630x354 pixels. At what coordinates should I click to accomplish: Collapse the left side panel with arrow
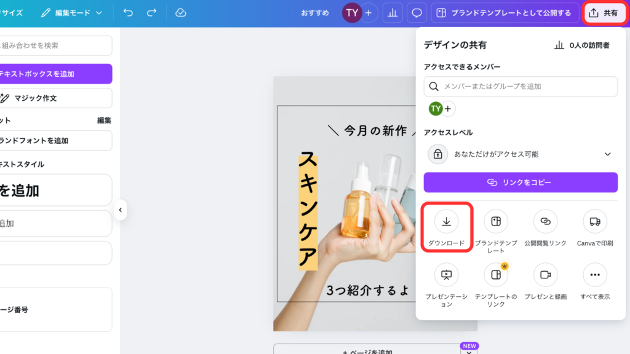(121, 210)
